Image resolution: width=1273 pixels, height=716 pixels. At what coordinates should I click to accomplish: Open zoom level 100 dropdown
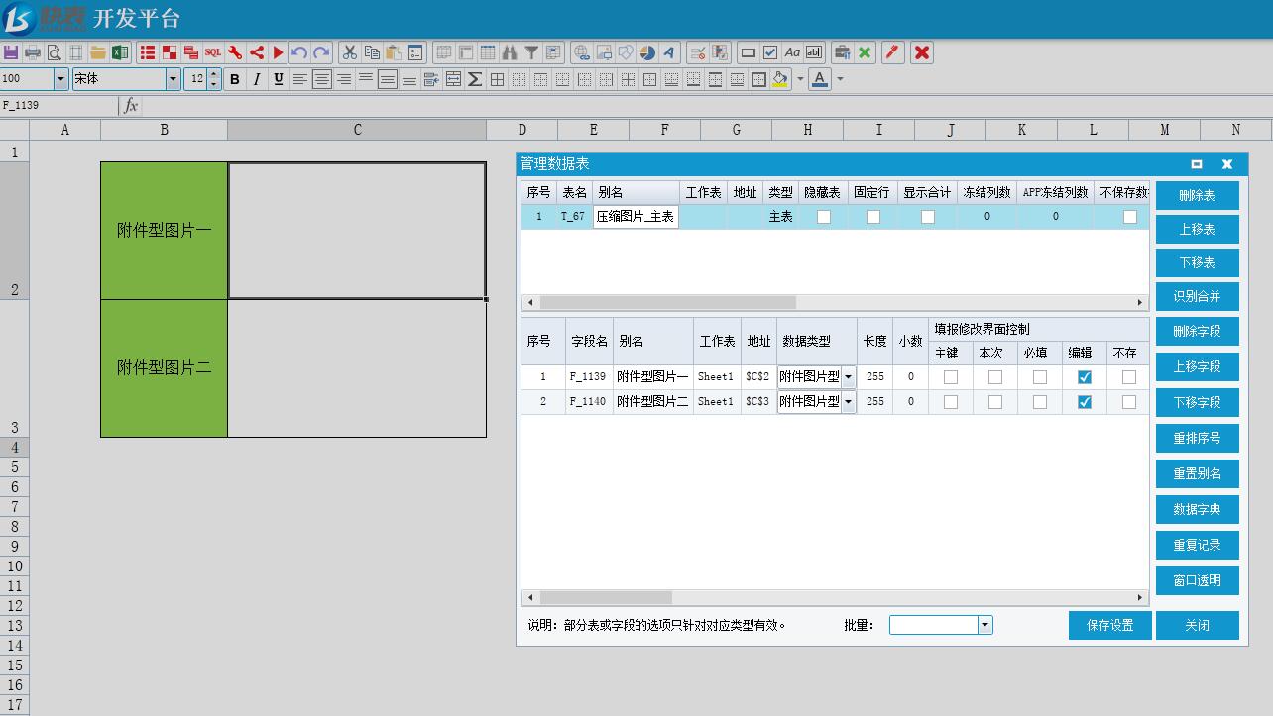[x=60, y=79]
